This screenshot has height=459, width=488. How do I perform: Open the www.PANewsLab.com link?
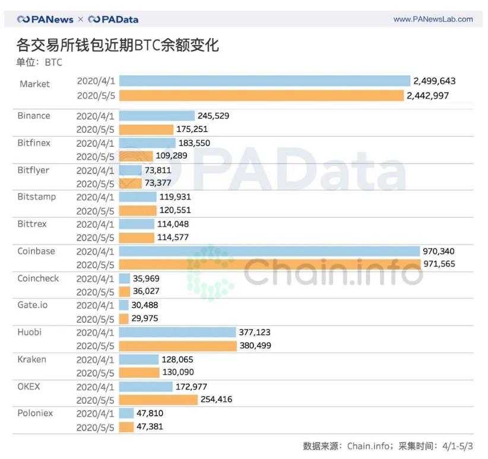[433, 19]
